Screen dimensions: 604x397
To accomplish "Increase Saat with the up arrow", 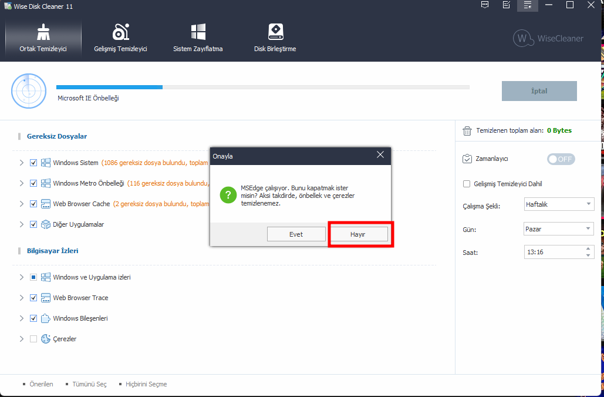I will pyautogui.click(x=588, y=249).
